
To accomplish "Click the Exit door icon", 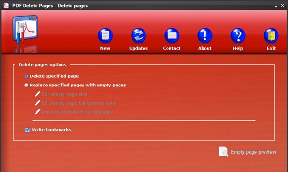I will pyautogui.click(x=271, y=35).
